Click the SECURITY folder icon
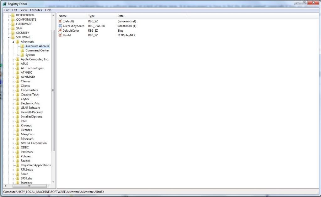The height and width of the screenshot is (197, 321). tap(13, 33)
